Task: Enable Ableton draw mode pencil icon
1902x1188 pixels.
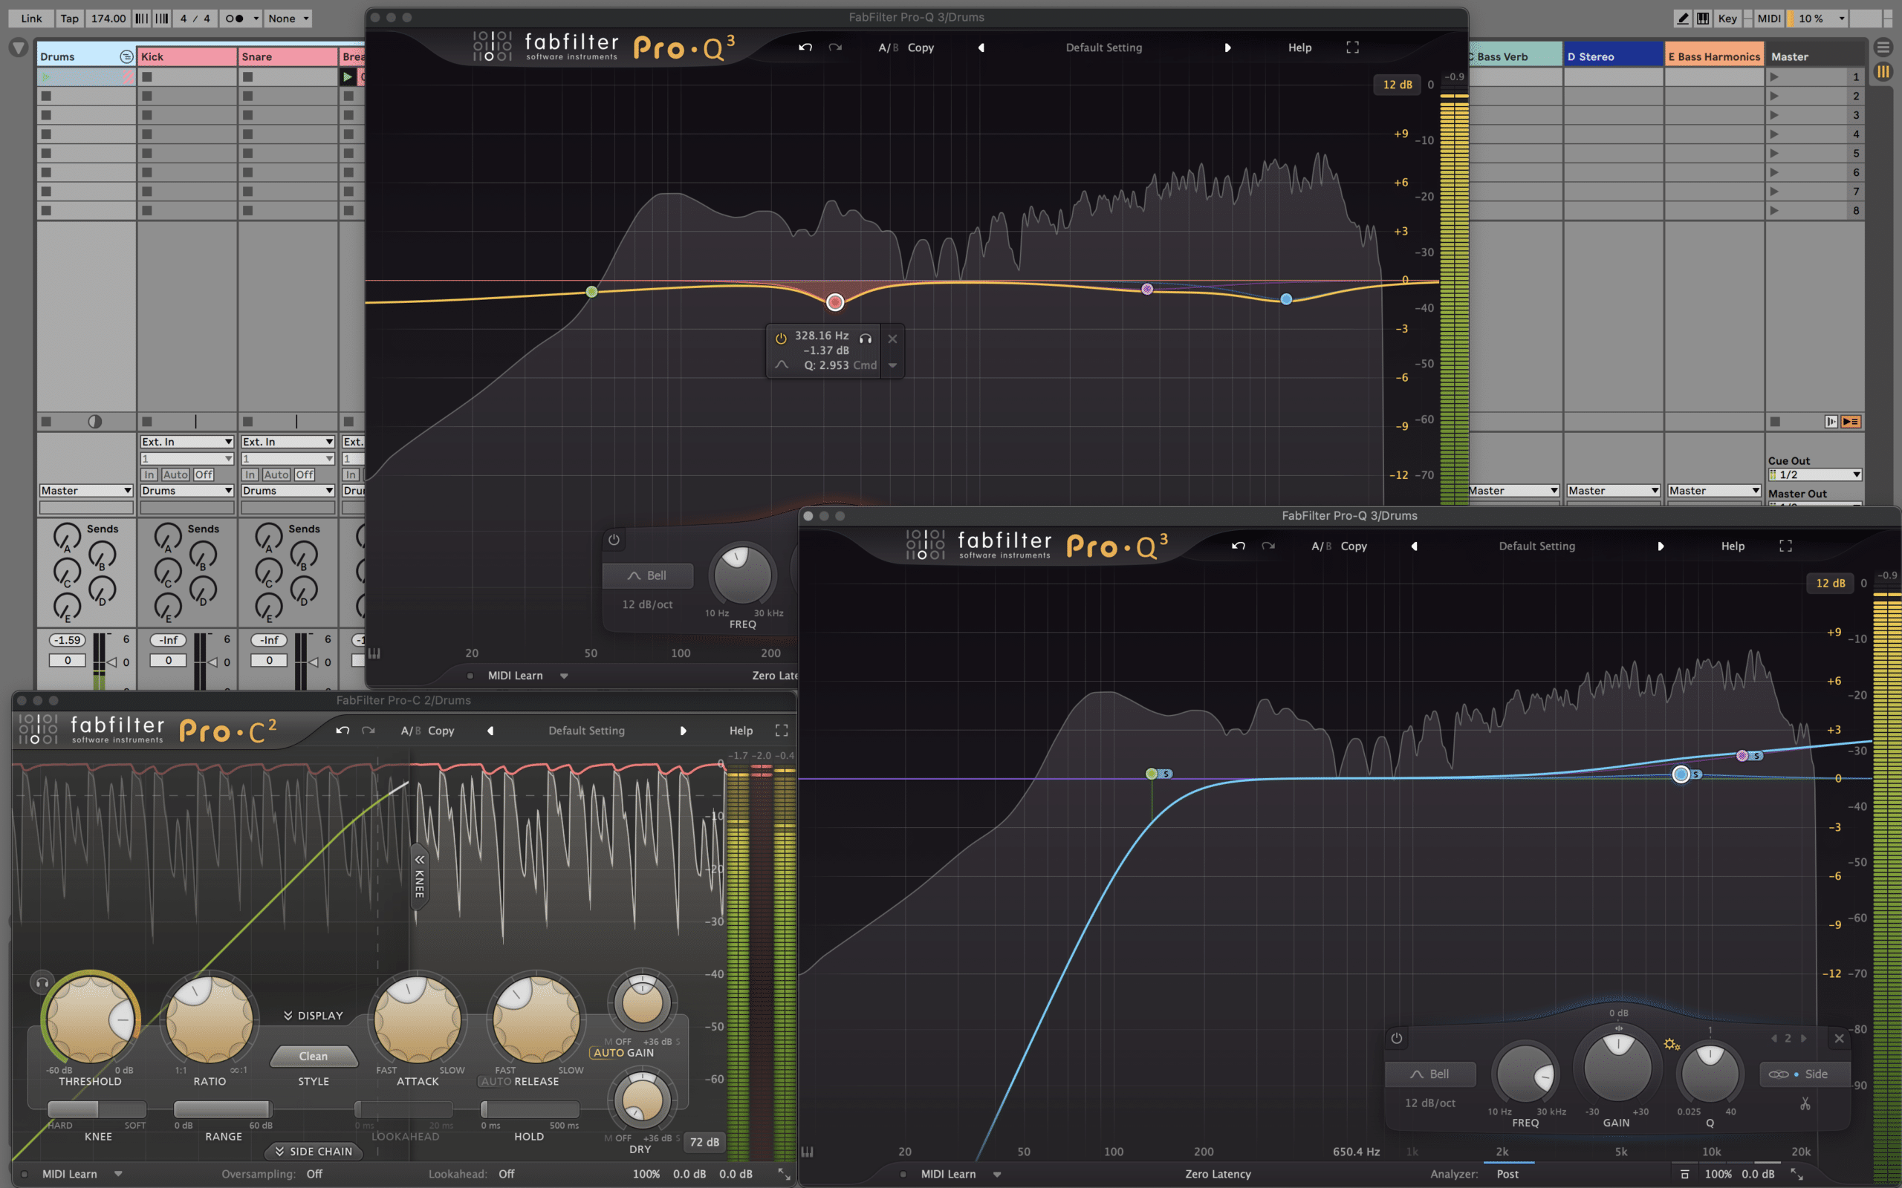Action: [x=1683, y=18]
